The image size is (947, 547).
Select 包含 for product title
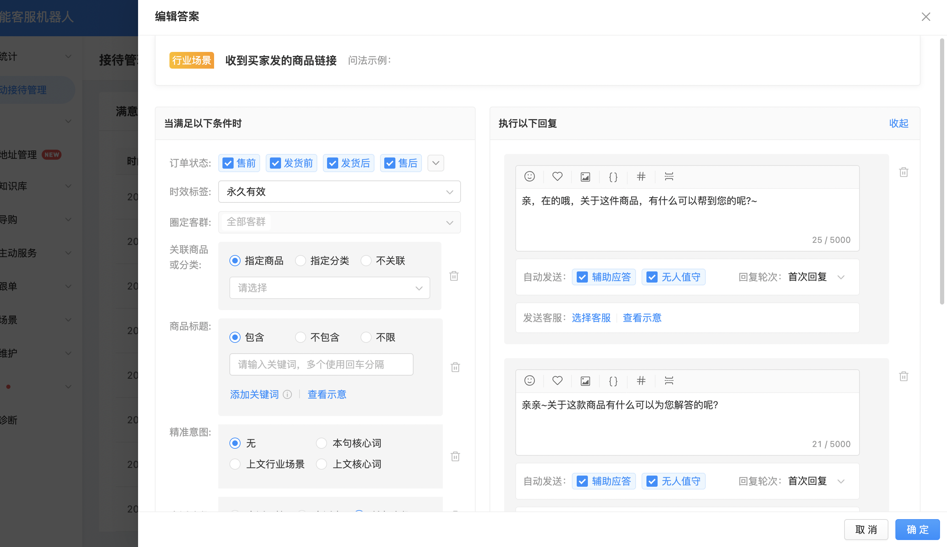235,337
